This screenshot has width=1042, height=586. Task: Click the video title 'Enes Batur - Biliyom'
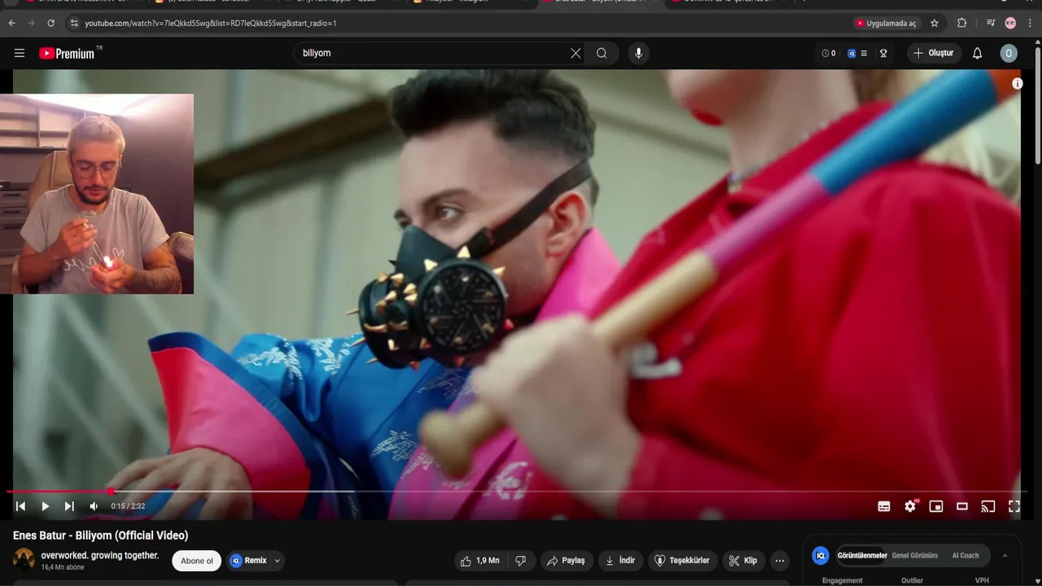point(100,536)
